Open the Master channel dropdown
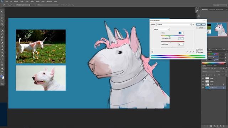The image size is (228, 128). pos(161,30)
